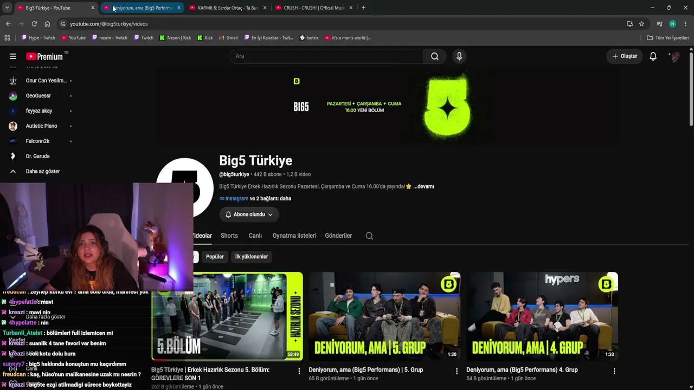
Task: Open options for the 5. Grup video
Action: [x=457, y=371]
